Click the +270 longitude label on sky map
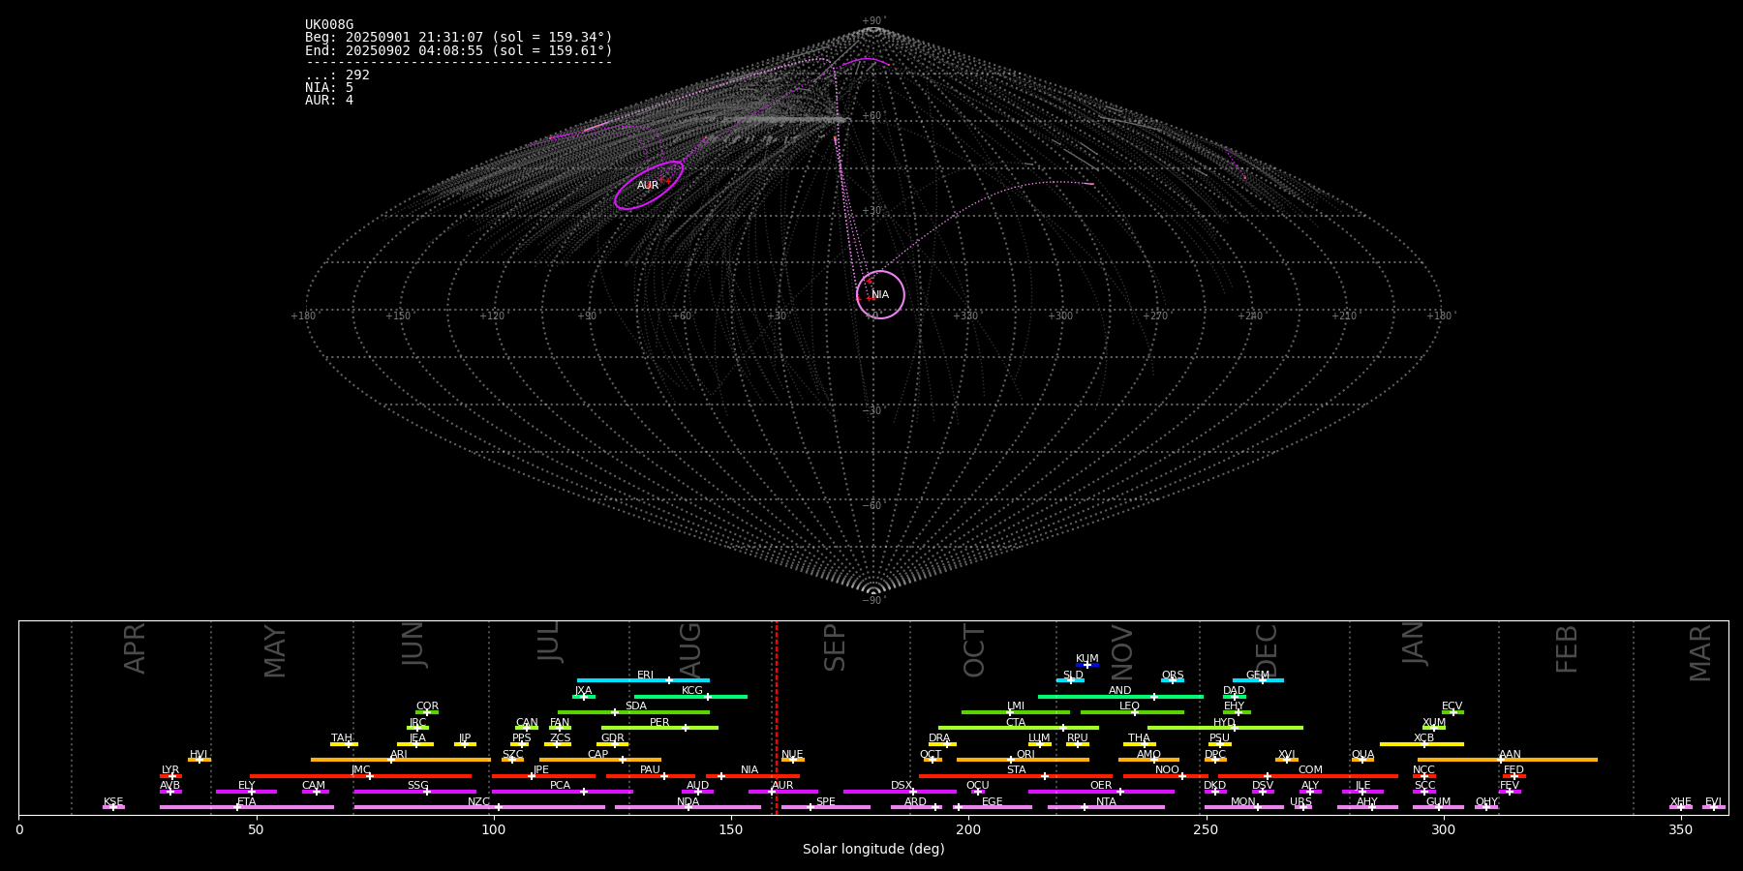This screenshot has height=871, width=1743. coord(1154,315)
